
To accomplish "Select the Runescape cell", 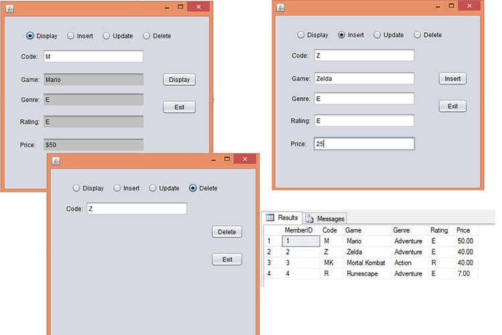I will coord(366,274).
